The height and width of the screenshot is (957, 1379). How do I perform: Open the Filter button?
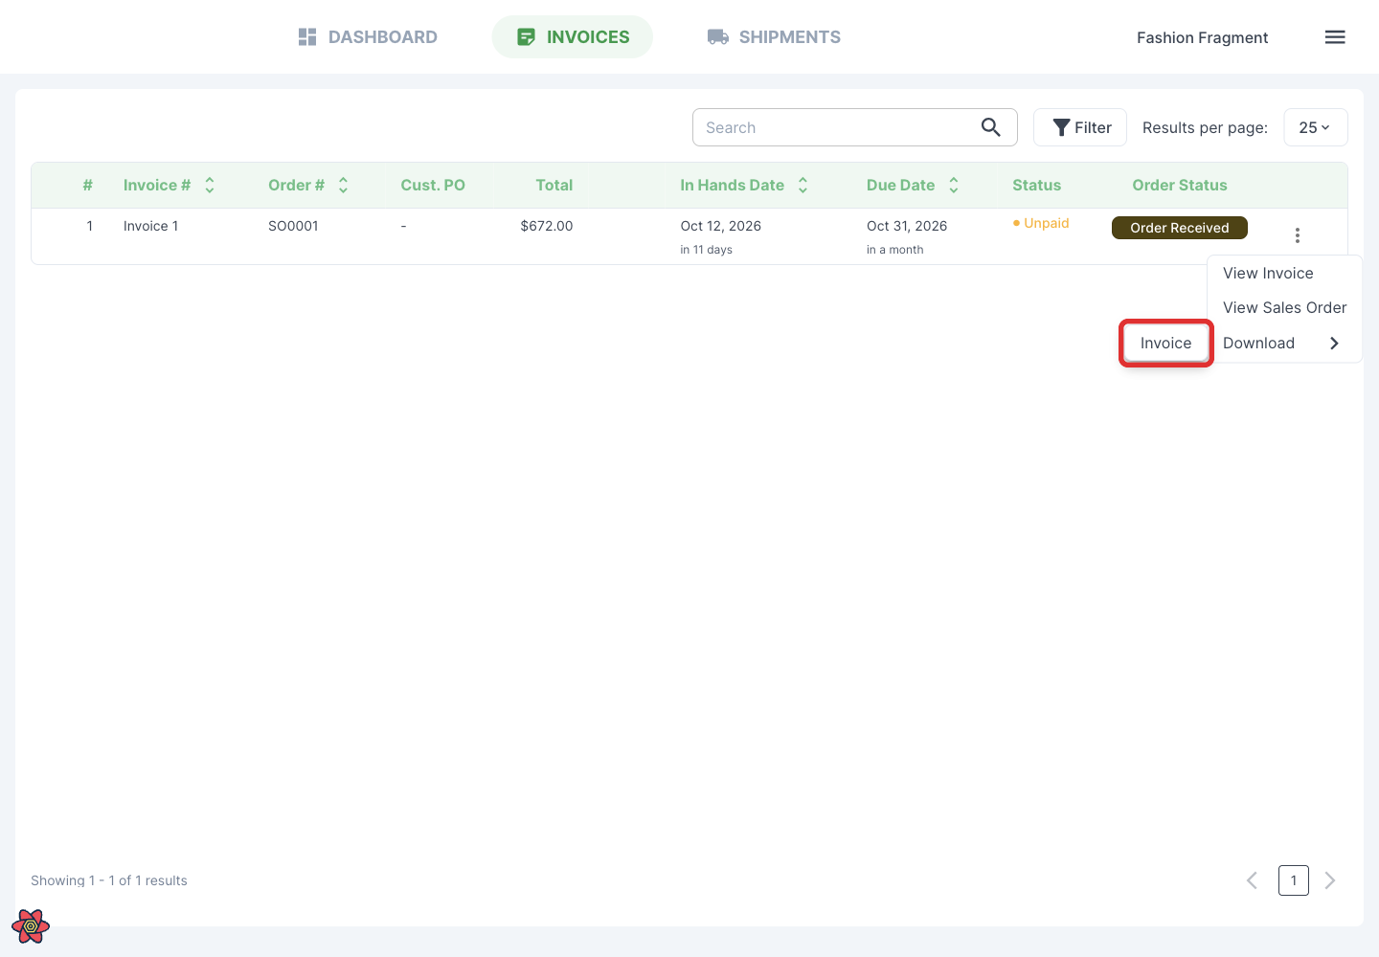(x=1080, y=127)
